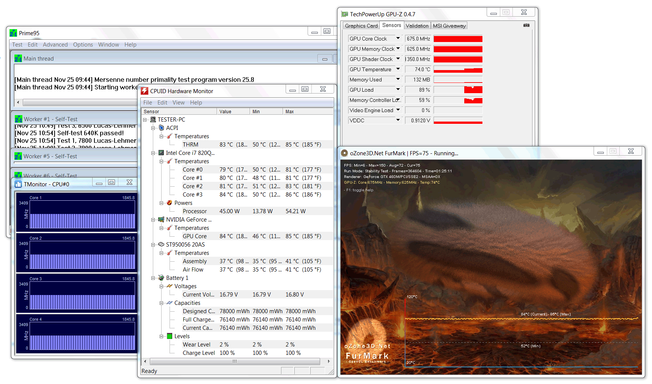Screen dimensions: 652x384
Task: Click the Main thread scroll left arrow
Action: click(x=18, y=103)
